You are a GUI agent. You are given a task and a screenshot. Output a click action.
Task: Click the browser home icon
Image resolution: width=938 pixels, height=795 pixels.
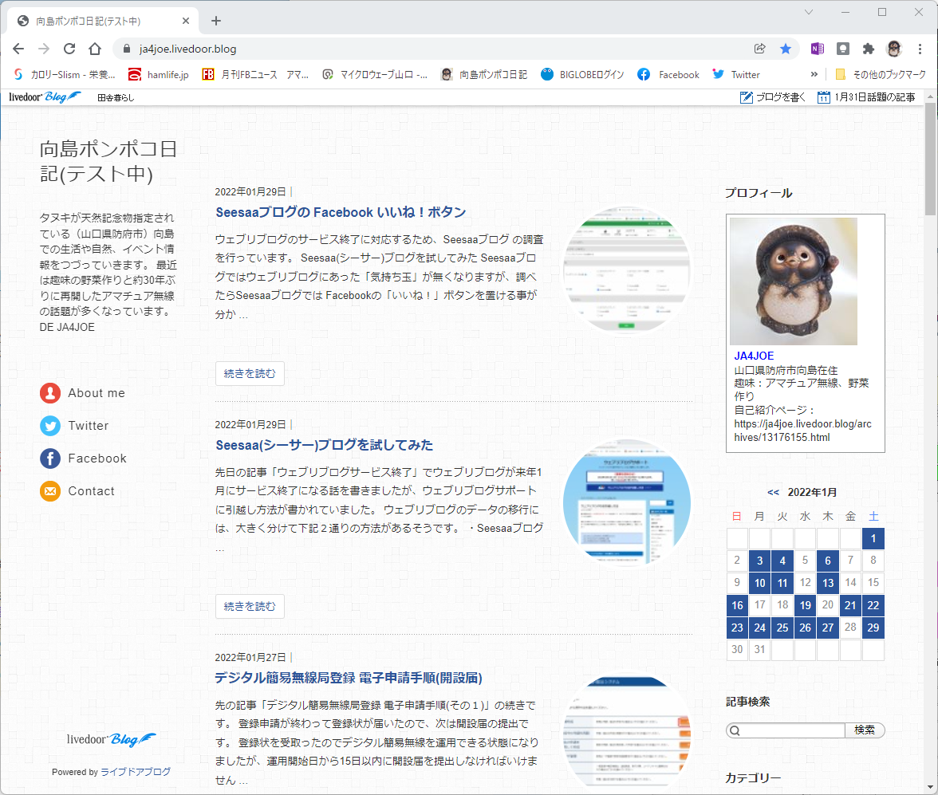(95, 49)
